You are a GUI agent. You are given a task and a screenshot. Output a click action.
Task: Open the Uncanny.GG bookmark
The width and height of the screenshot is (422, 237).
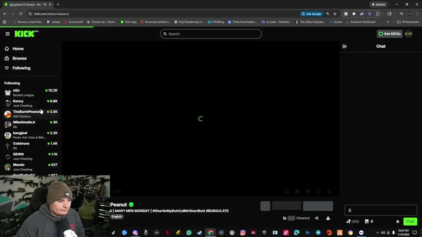pos(73,22)
